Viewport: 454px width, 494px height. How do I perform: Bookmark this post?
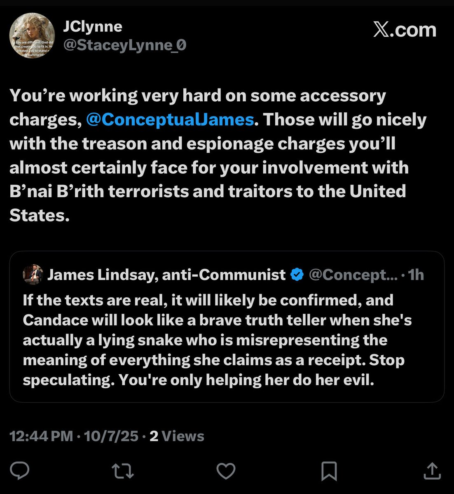click(329, 471)
